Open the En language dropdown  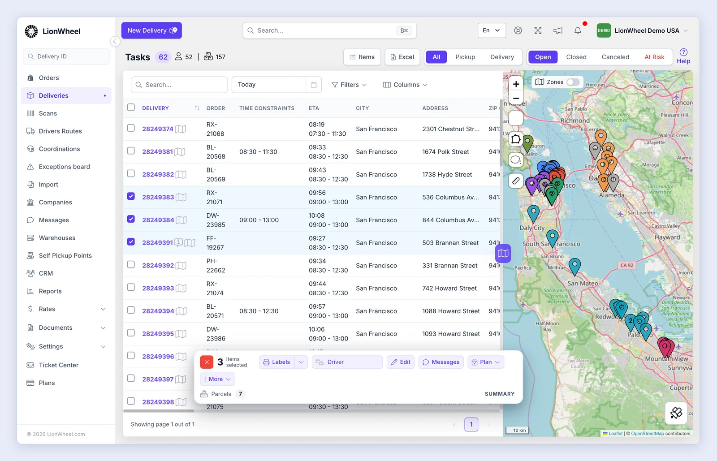pyautogui.click(x=492, y=30)
